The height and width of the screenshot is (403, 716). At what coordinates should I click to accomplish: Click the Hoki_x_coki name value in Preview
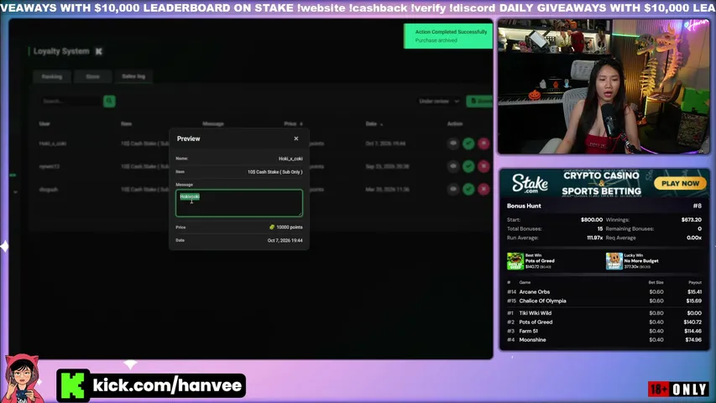[290, 159]
